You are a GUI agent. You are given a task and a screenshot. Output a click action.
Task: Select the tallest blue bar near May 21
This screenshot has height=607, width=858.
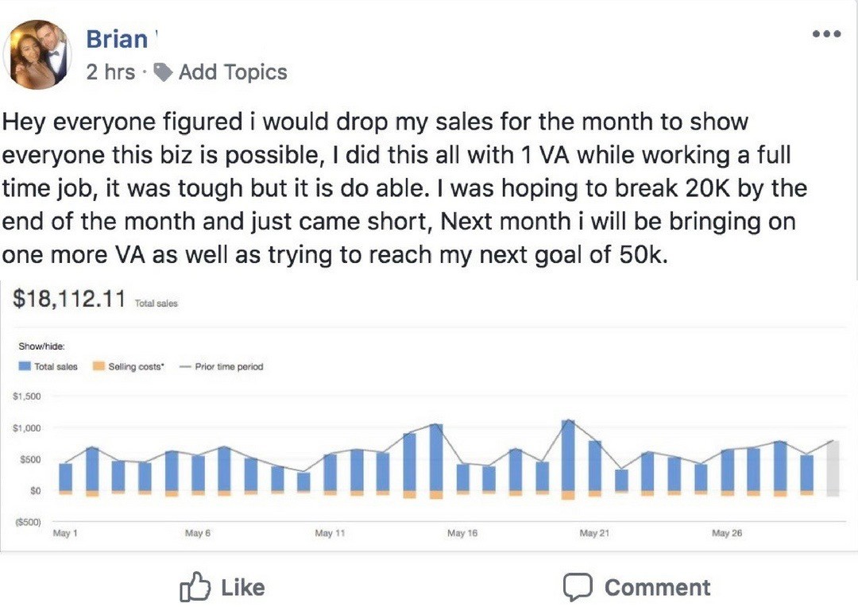click(568, 455)
